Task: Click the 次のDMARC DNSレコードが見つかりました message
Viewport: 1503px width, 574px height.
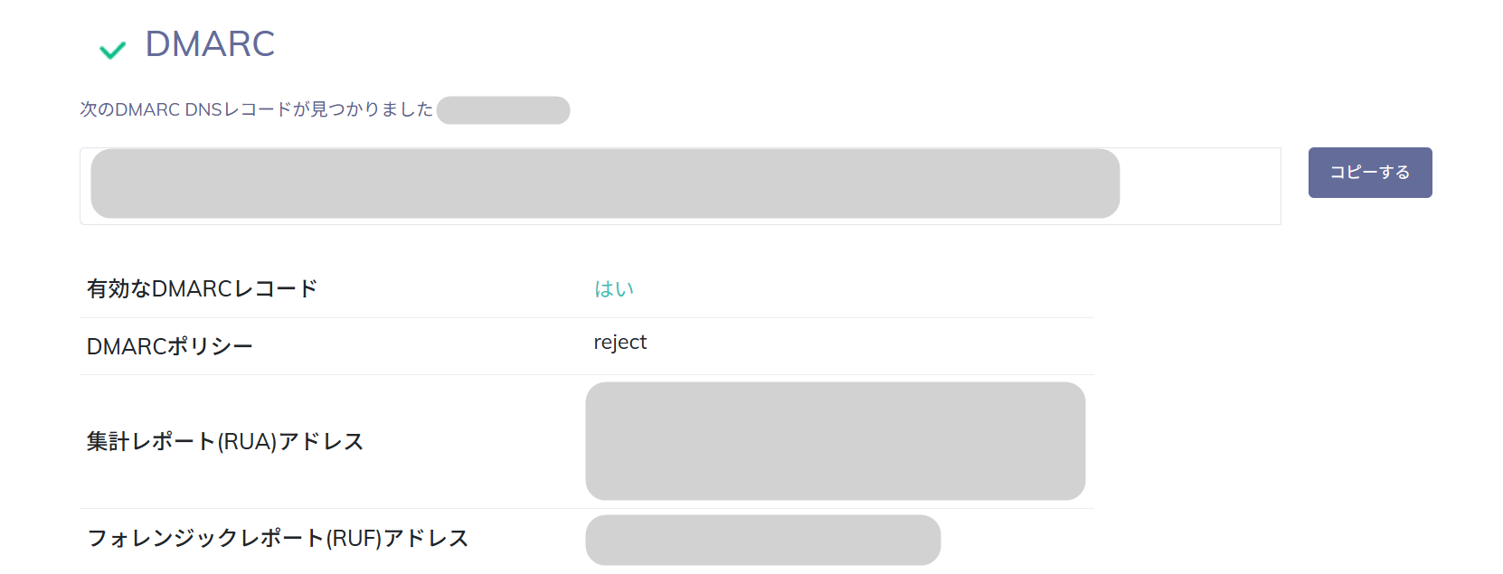Action: (x=256, y=109)
